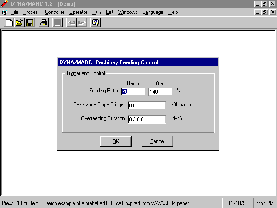277x208 pixels.
Task: Click the 'Overfeeding Duration' label
Action: pyautogui.click(x=103, y=118)
